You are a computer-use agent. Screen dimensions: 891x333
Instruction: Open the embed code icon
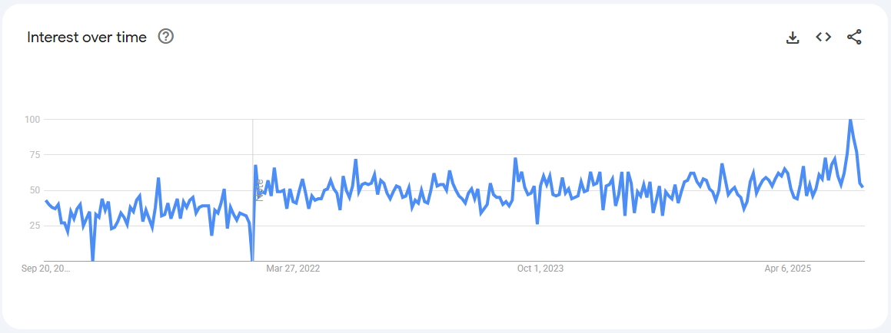[x=823, y=37]
